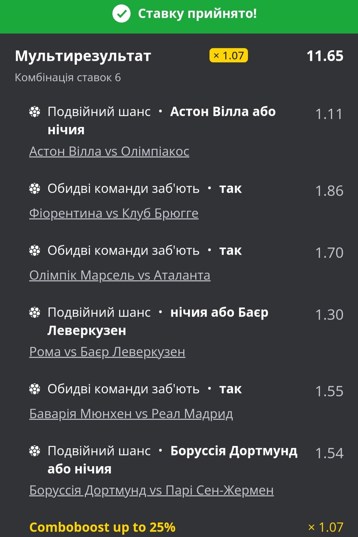Open Фіорентина vs Клуб Брюгге match link
This screenshot has width=358, height=537.
[114, 213]
